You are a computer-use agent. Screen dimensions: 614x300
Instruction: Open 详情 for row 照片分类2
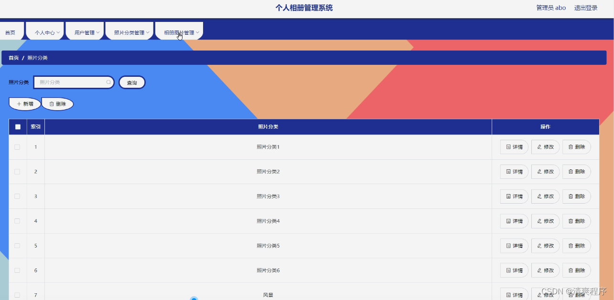coord(514,172)
